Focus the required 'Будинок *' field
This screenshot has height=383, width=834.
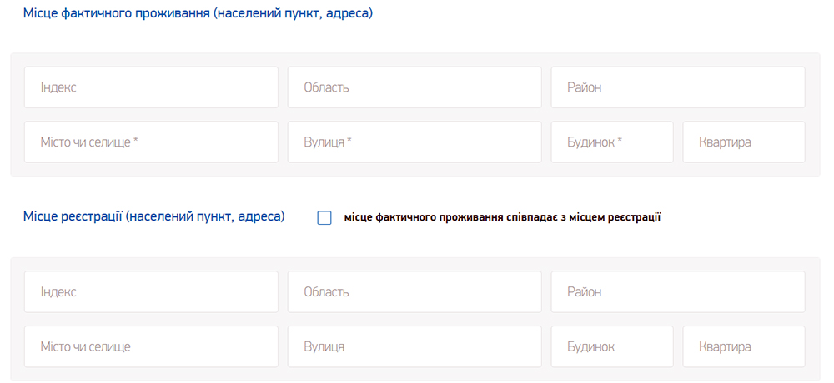[612, 142]
